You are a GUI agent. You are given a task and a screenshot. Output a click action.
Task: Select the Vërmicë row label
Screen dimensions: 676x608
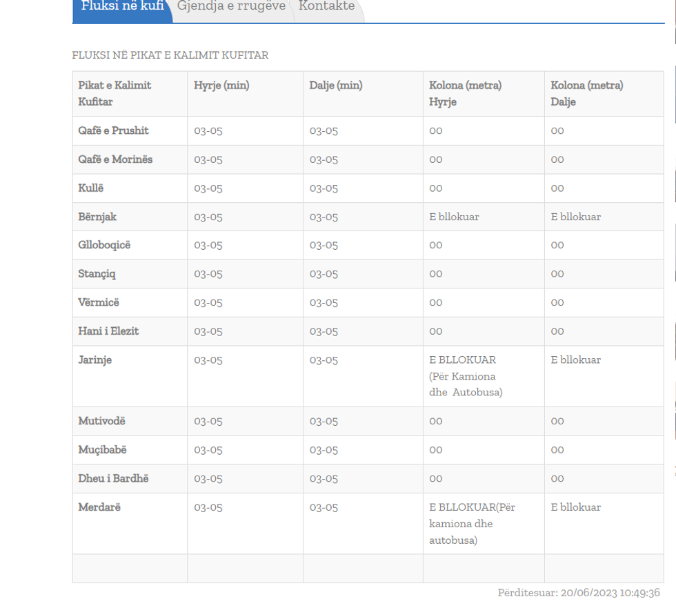pyautogui.click(x=99, y=302)
